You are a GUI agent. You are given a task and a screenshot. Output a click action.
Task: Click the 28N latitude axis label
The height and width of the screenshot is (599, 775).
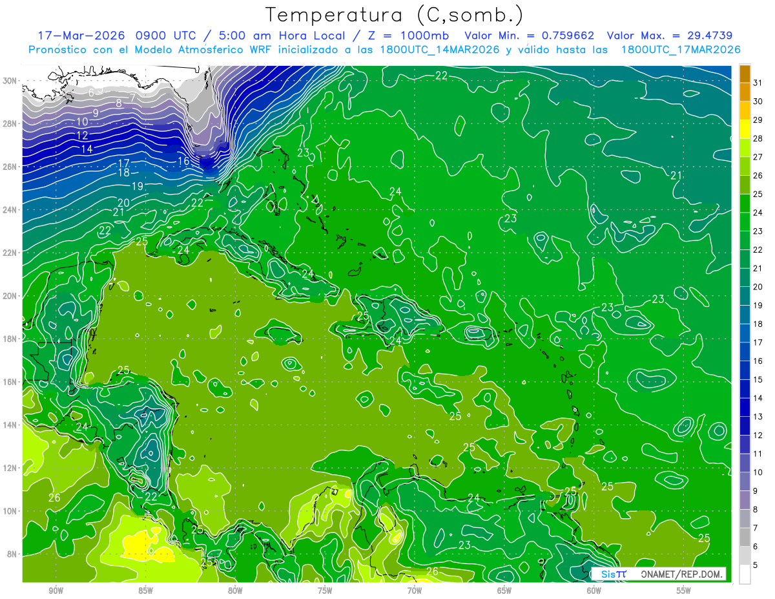11,123
